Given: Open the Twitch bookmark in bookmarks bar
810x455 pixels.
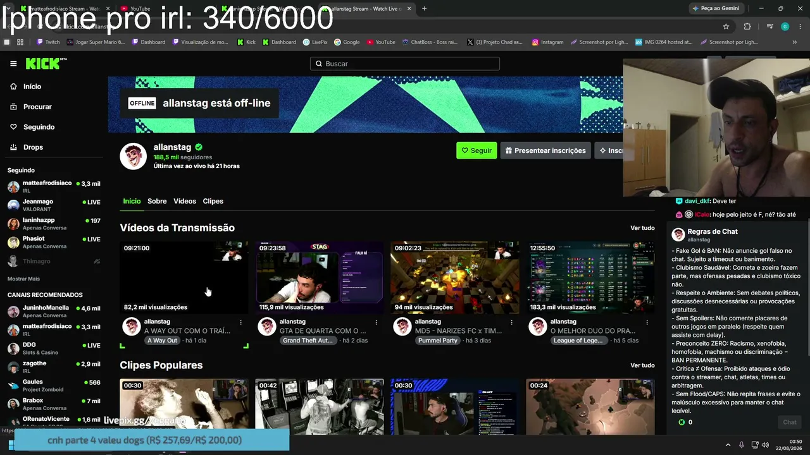Looking at the screenshot, I should (x=48, y=42).
